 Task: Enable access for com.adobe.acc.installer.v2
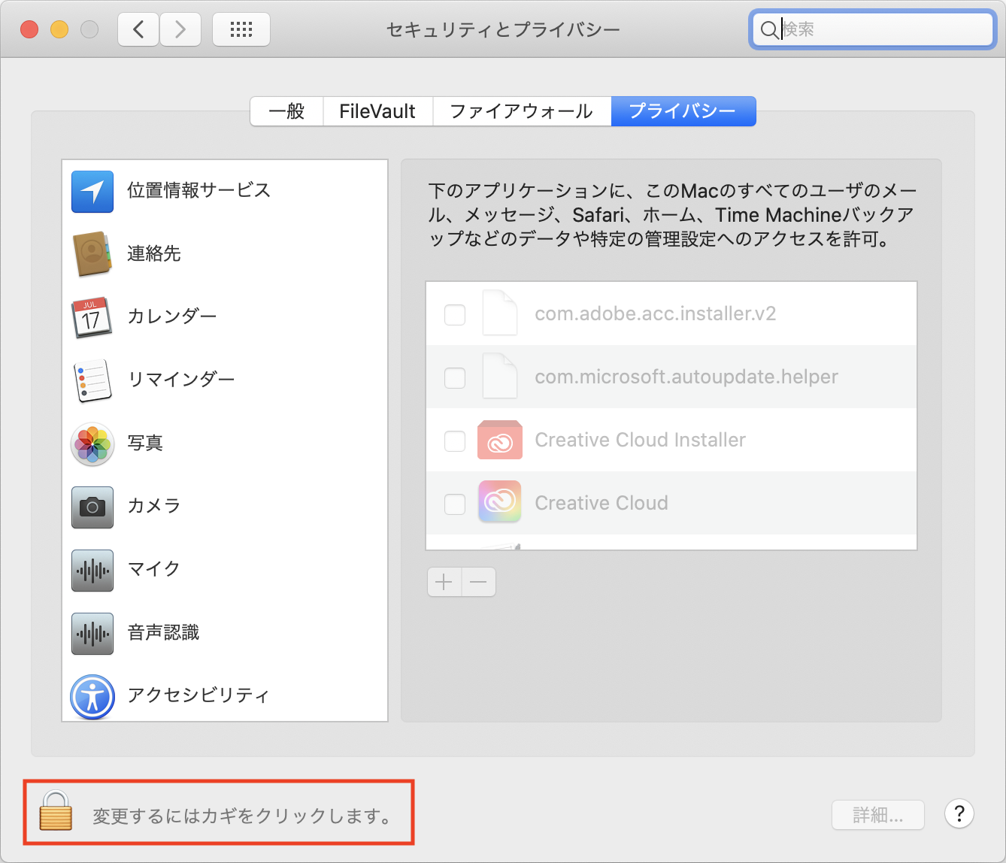pyautogui.click(x=454, y=315)
